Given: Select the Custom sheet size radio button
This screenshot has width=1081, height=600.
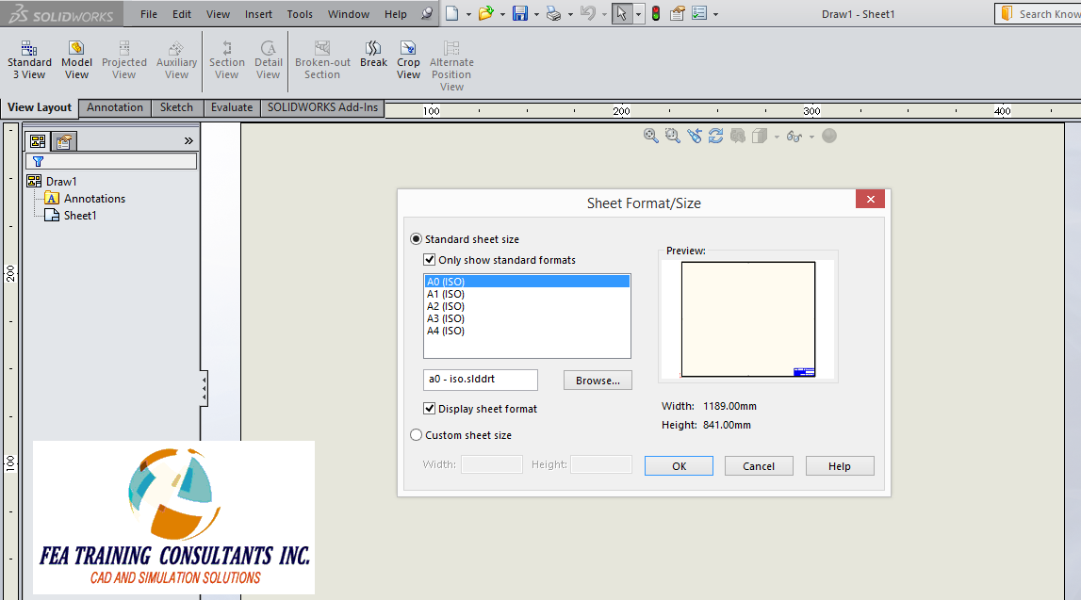Looking at the screenshot, I should pyautogui.click(x=416, y=434).
